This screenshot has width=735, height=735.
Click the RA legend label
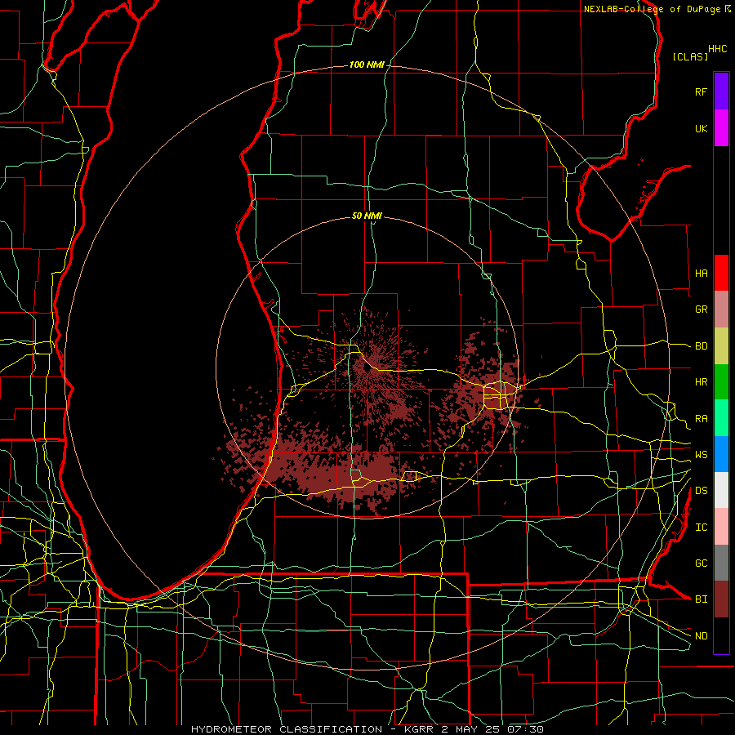pyautogui.click(x=701, y=419)
